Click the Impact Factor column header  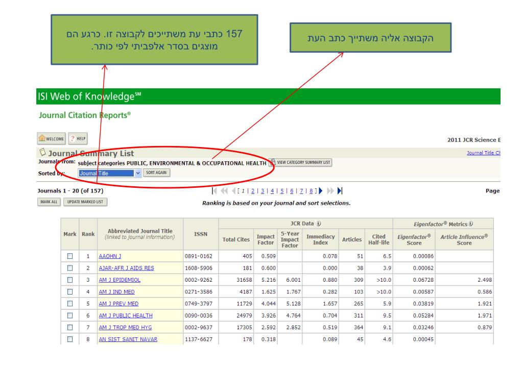(x=266, y=239)
